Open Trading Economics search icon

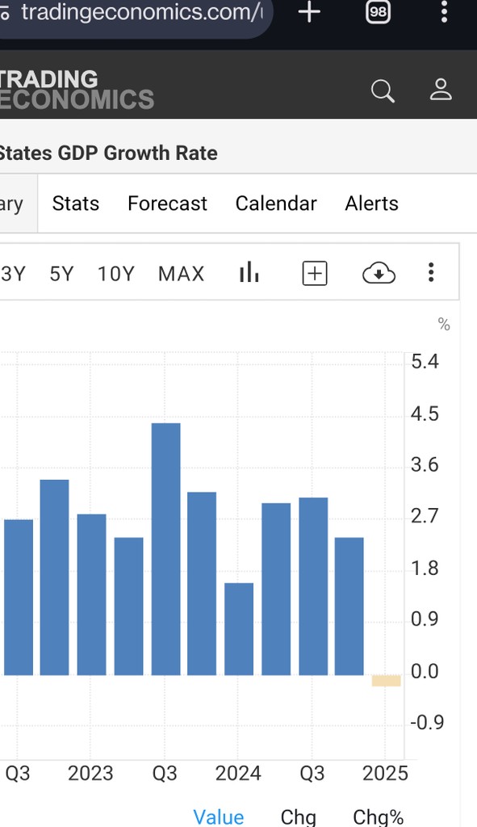(383, 90)
